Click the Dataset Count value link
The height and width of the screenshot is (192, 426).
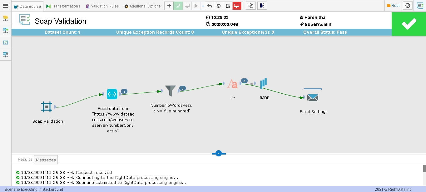coord(79,32)
